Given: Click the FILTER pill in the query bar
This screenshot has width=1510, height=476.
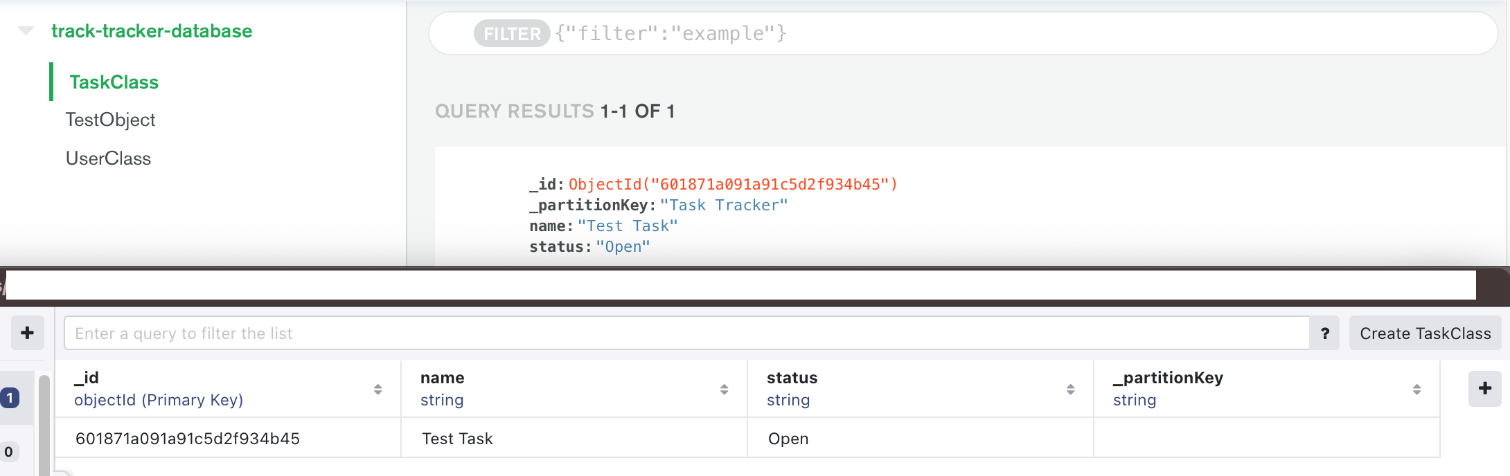Looking at the screenshot, I should 510,33.
